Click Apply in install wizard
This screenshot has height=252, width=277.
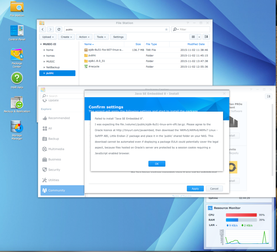pos(195,189)
